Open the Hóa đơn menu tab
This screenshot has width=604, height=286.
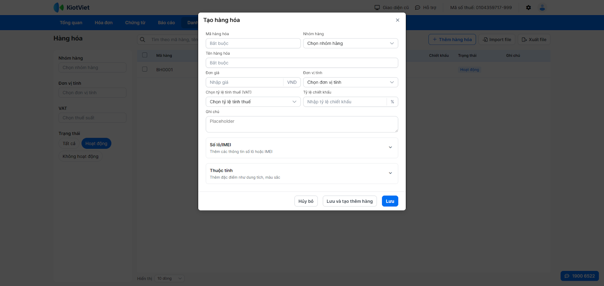tap(103, 23)
